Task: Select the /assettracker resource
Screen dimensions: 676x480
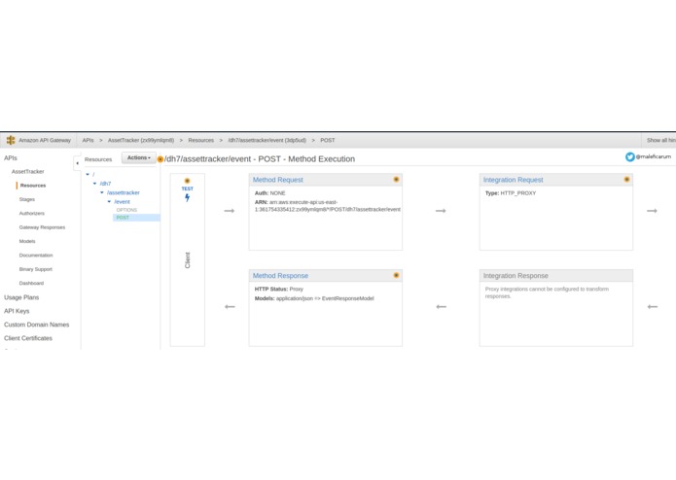Action: click(x=124, y=192)
